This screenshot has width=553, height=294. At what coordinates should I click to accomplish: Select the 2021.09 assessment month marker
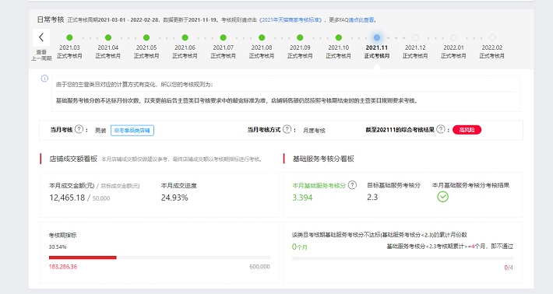(300, 37)
